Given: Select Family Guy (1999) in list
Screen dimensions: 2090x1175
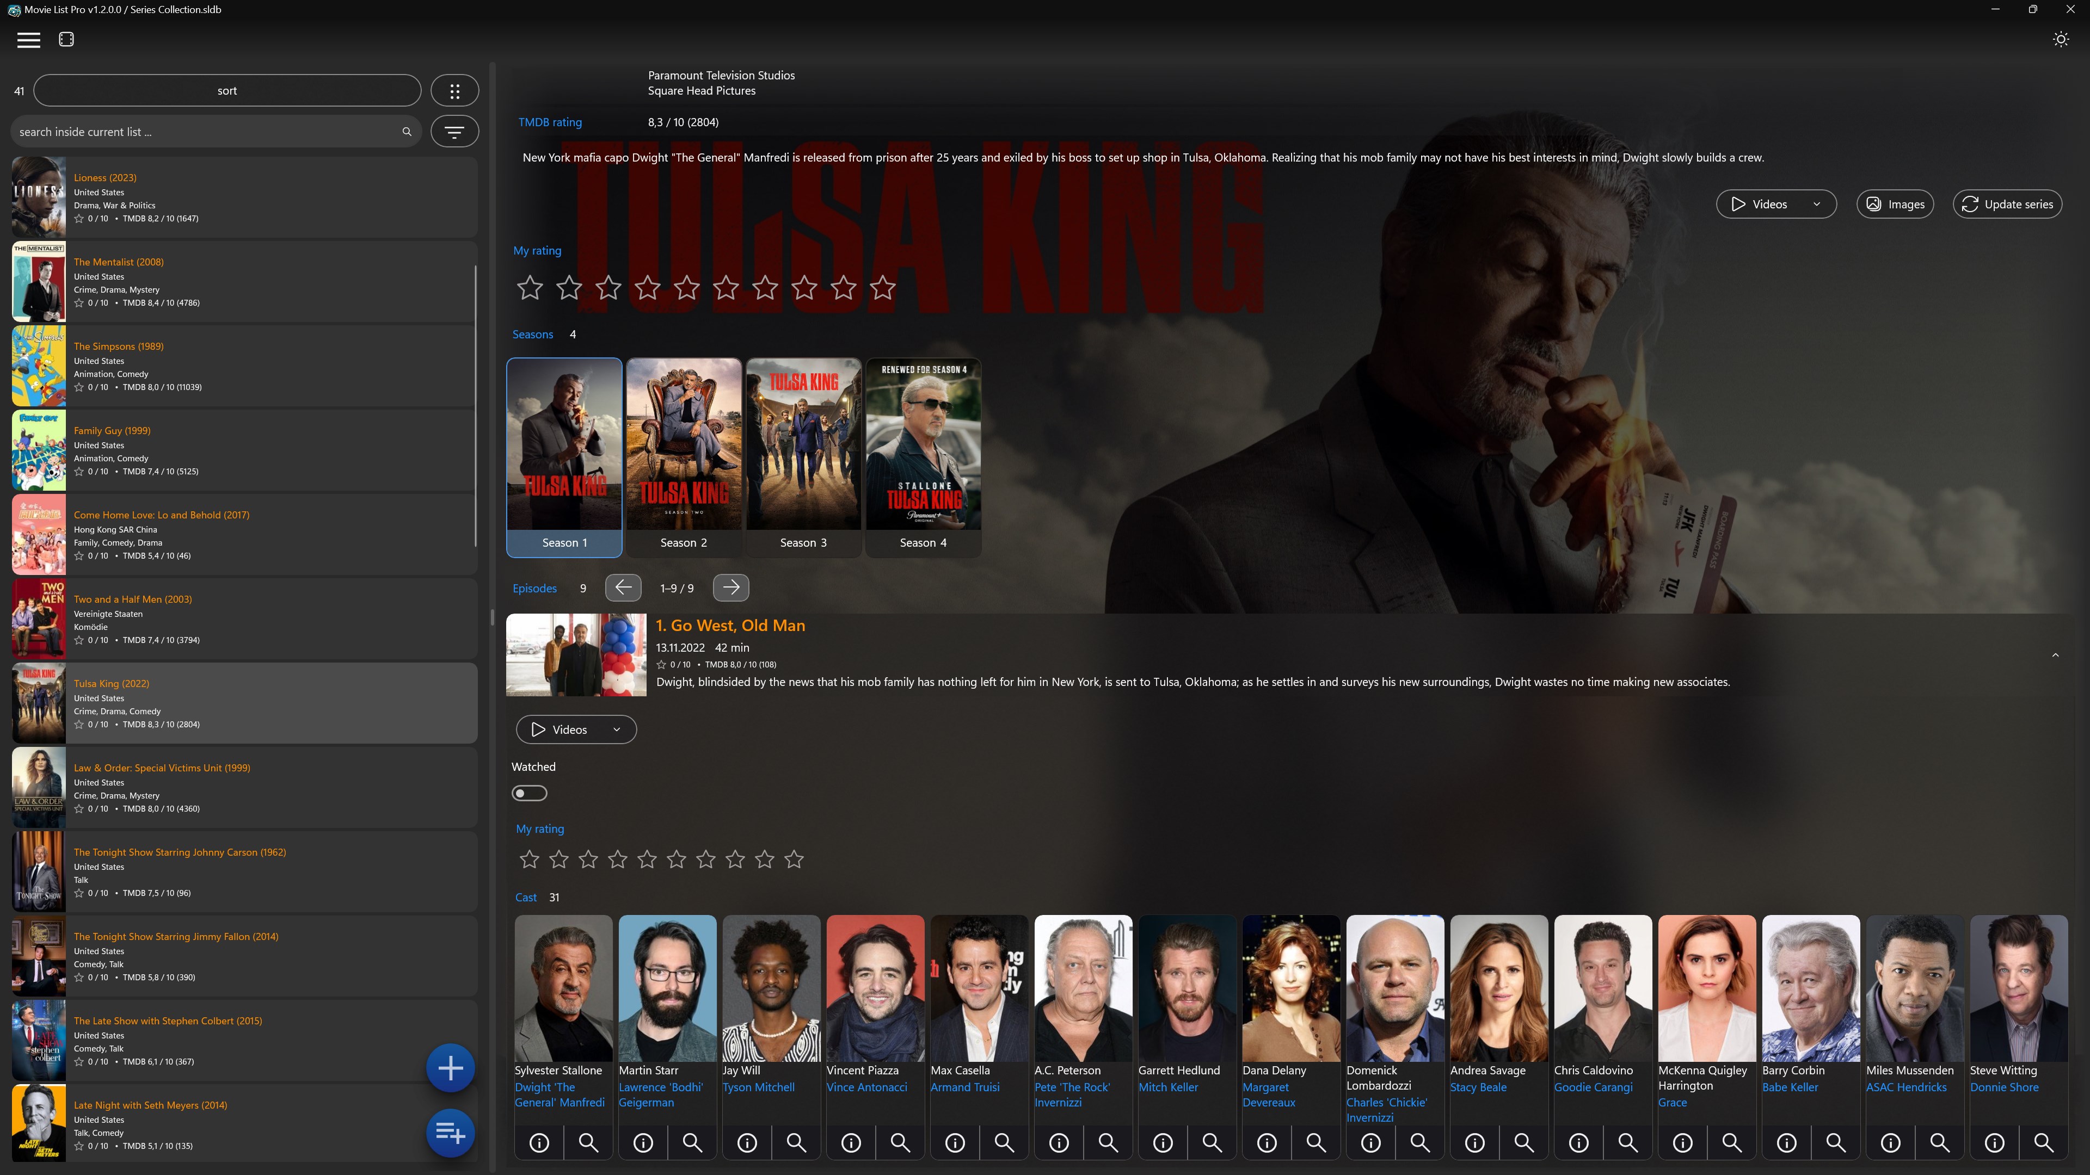Looking at the screenshot, I should 244,450.
